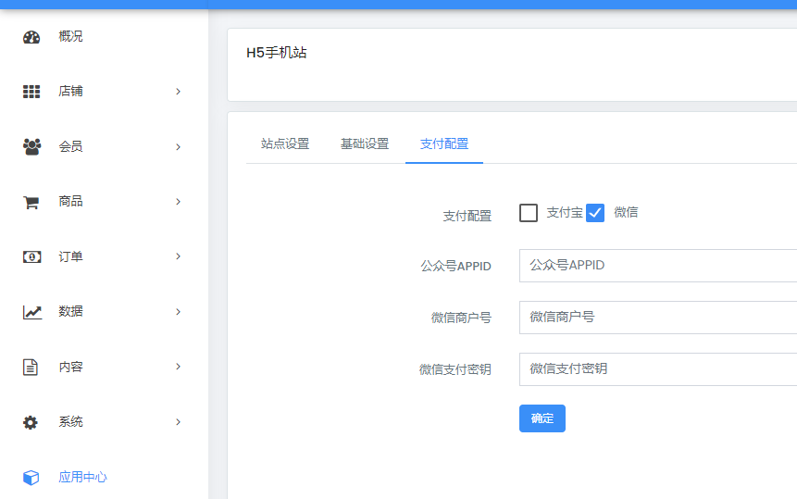Select the 支付配置 tab

tap(444, 144)
